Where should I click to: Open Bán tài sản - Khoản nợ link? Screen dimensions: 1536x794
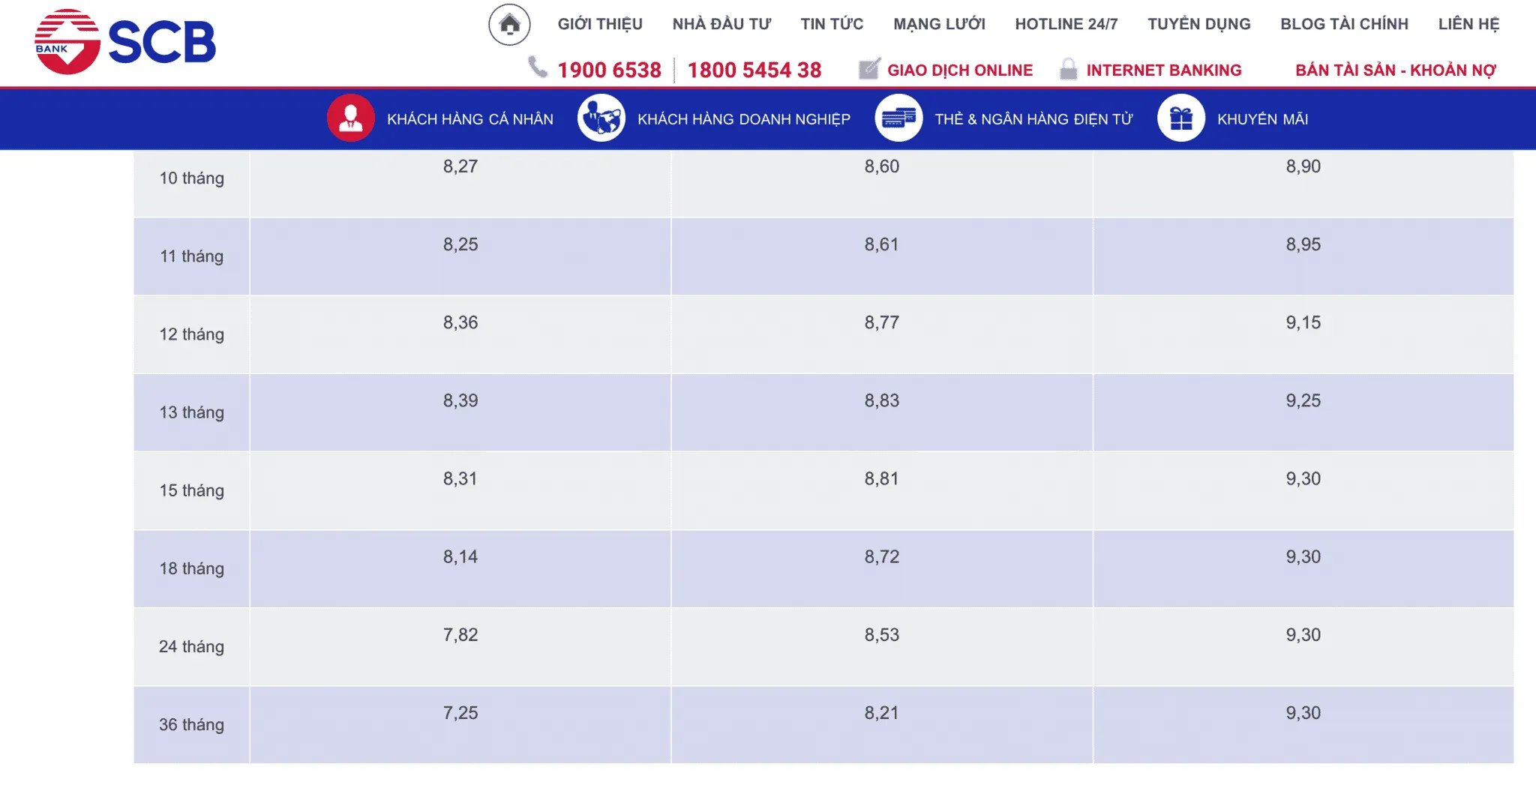click(x=1396, y=70)
